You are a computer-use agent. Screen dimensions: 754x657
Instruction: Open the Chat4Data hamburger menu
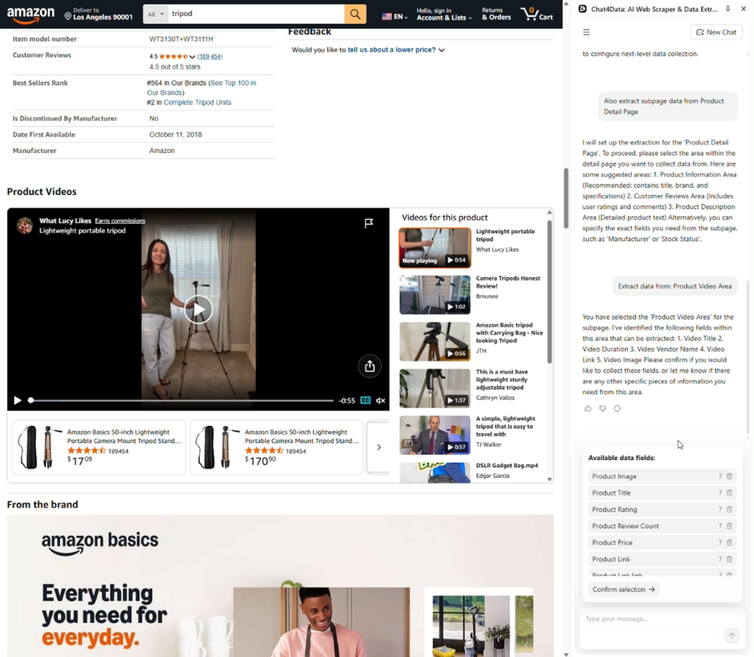point(586,32)
